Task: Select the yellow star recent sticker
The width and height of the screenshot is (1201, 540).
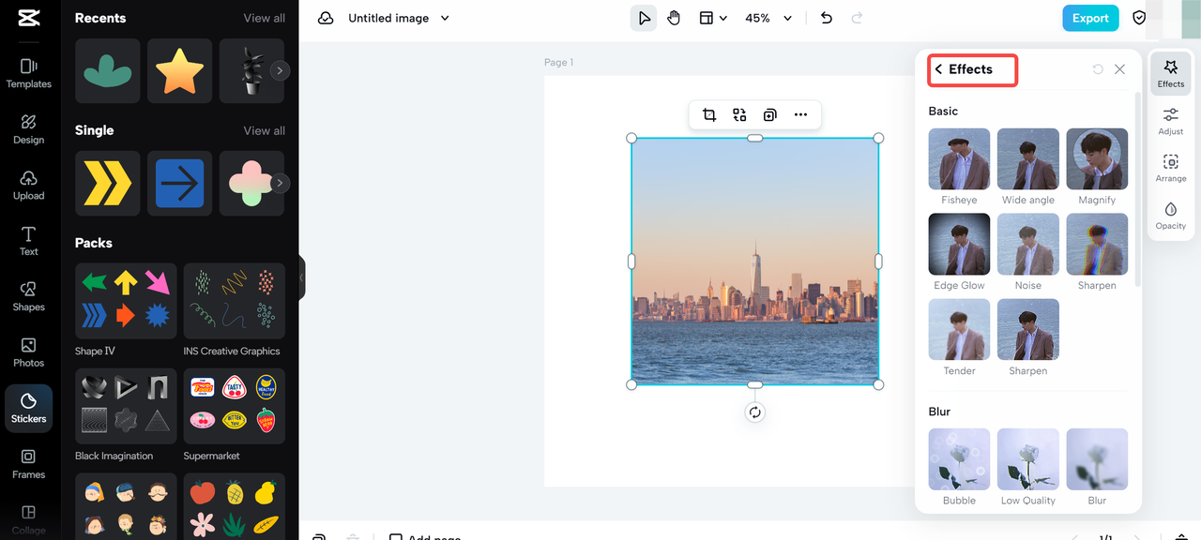Action: pos(180,71)
